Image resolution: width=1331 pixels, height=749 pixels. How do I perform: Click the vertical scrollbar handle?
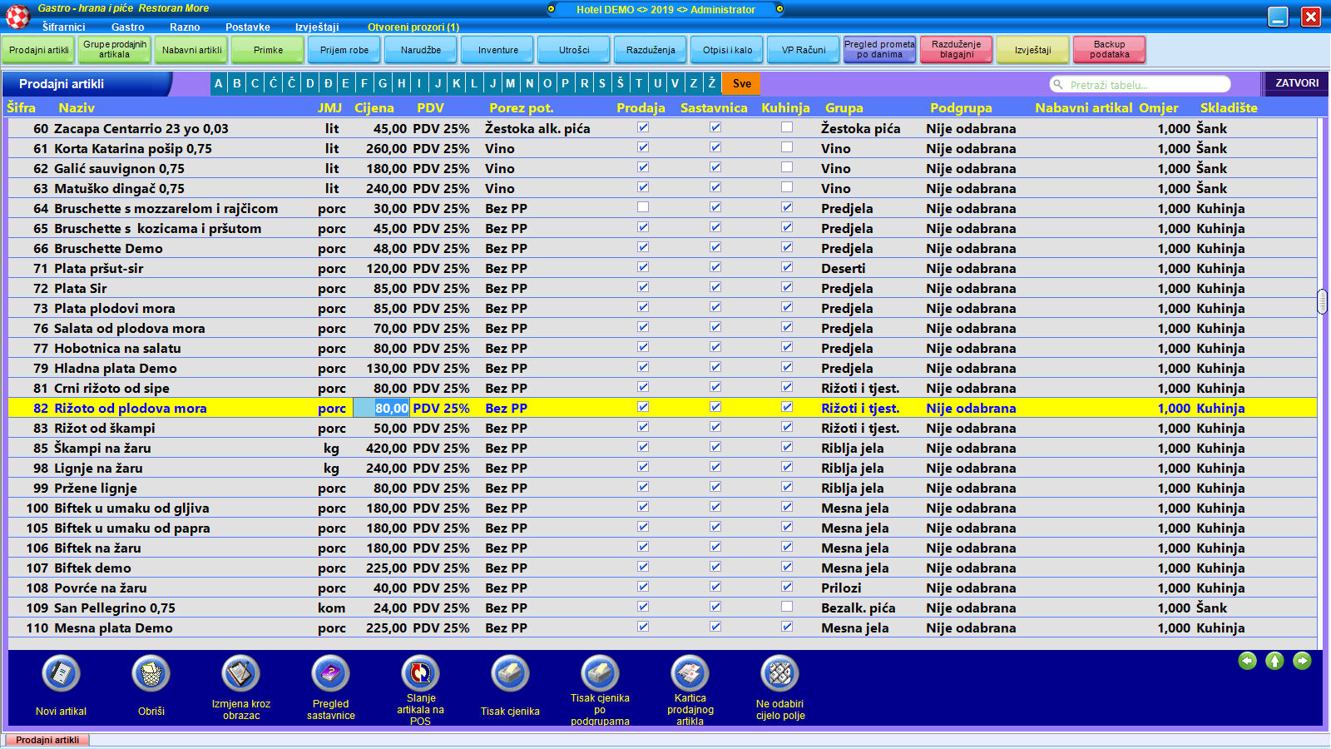(1323, 301)
